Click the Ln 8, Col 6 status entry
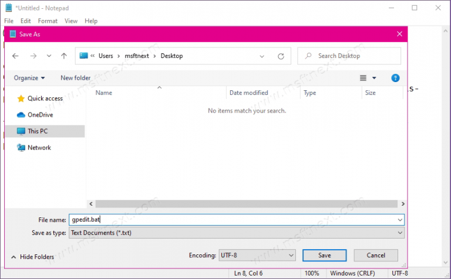Viewport: 451px width, 279px height. [x=248, y=273]
